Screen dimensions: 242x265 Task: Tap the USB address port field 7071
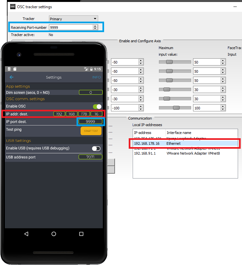pos(90,157)
